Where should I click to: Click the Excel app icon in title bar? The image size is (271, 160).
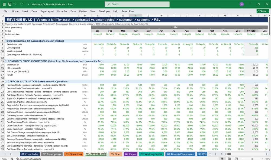click(4, 4)
